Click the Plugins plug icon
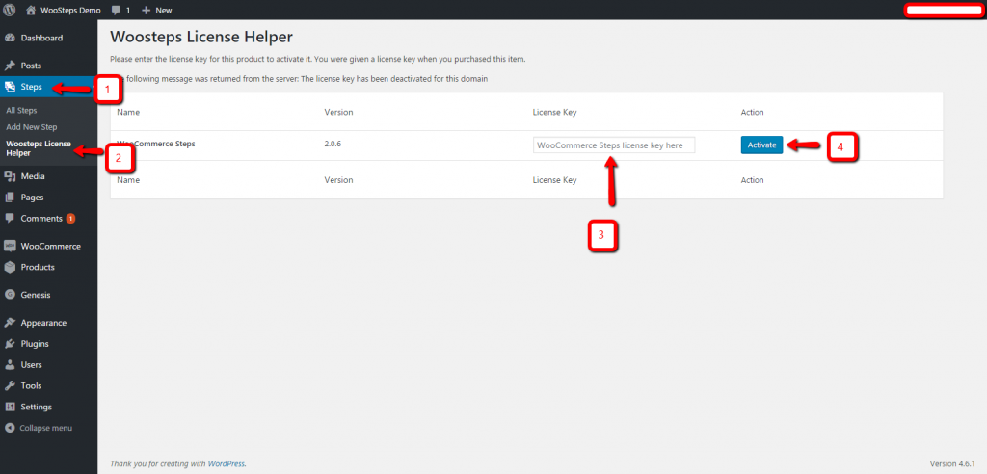Screen dimensions: 987x474 pos(10,344)
